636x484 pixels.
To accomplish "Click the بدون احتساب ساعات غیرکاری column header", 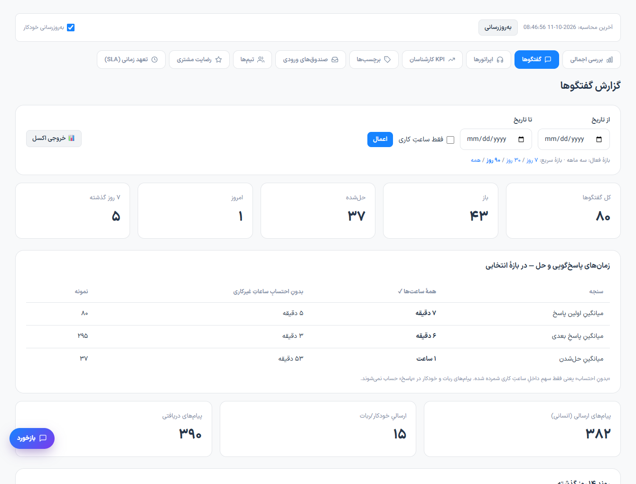I will click(268, 291).
